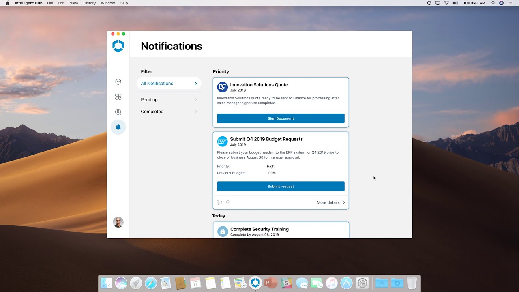Expand the Pending filter section

click(169, 99)
